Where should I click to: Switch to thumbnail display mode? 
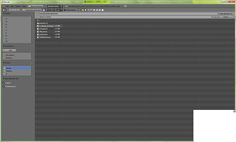pos(50,10)
